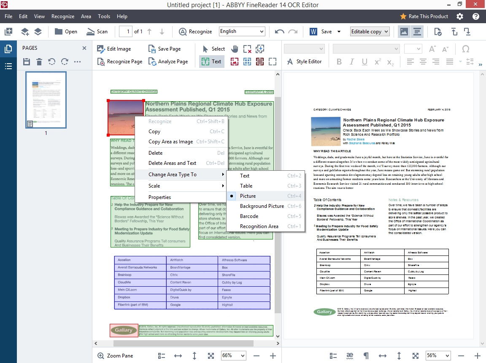Viewport: 486px width, 363px height.
Task: Open the Tools menu
Action: [104, 16]
